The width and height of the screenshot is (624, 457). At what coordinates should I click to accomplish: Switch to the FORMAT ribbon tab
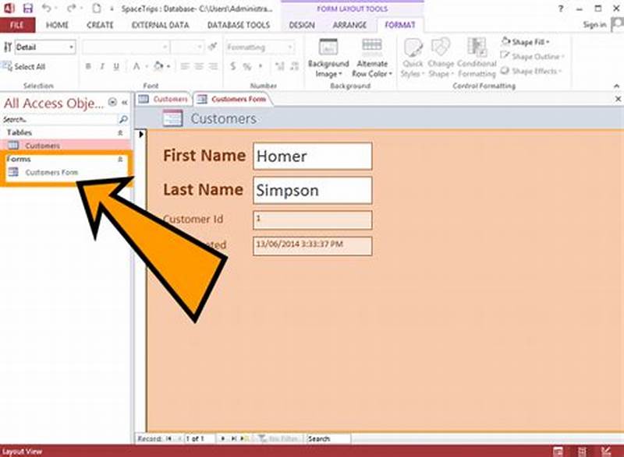pos(400,24)
